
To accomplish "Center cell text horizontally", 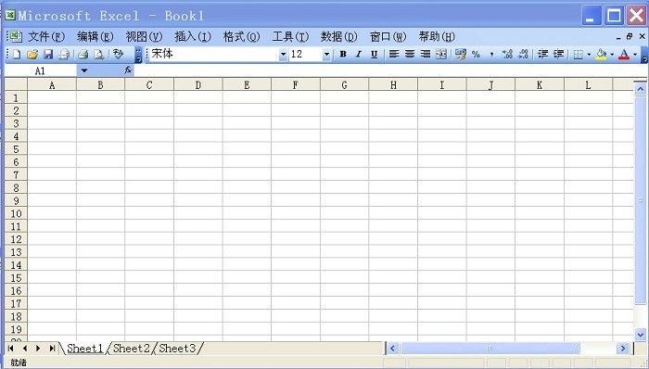I will 410,54.
